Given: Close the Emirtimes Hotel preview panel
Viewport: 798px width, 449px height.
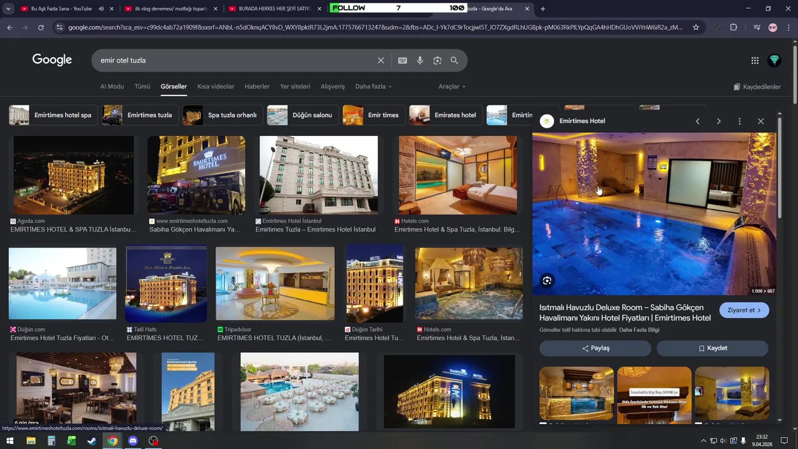Looking at the screenshot, I should click(x=761, y=121).
